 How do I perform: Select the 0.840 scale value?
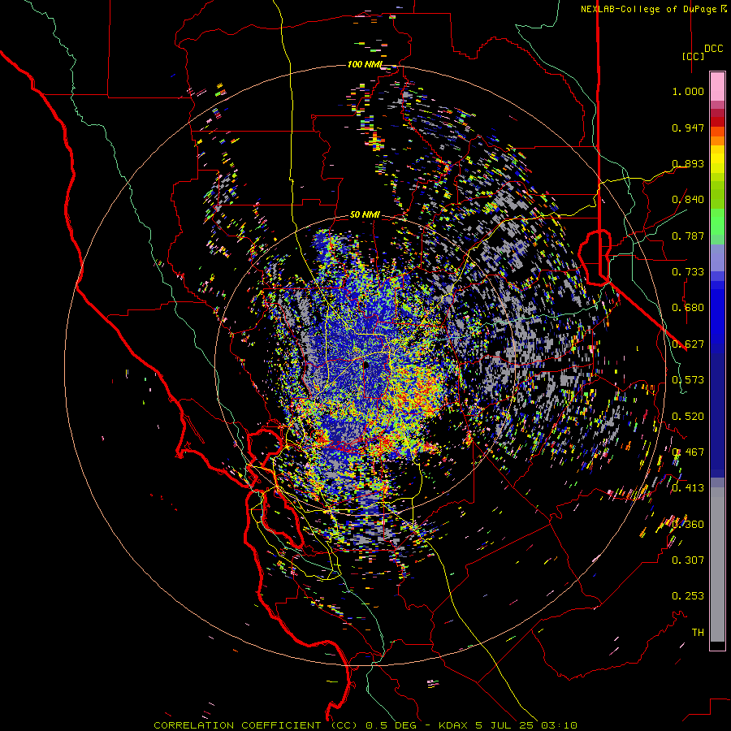[x=688, y=200]
